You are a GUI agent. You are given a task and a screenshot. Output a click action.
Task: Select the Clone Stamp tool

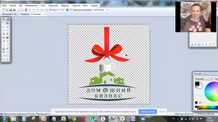[4, 48]
